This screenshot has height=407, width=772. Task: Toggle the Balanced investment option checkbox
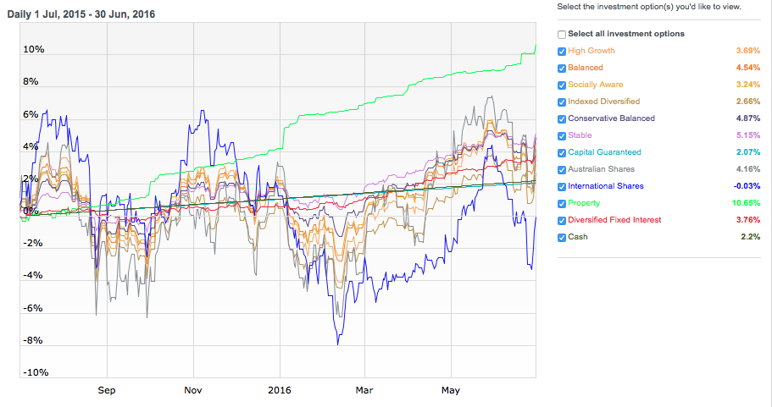pyautogui.click(x=562, y=69)
